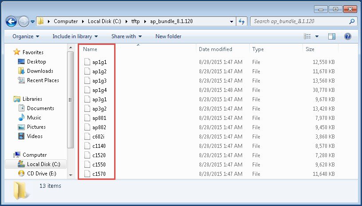Select the ap801 file icon

(87, 118)
